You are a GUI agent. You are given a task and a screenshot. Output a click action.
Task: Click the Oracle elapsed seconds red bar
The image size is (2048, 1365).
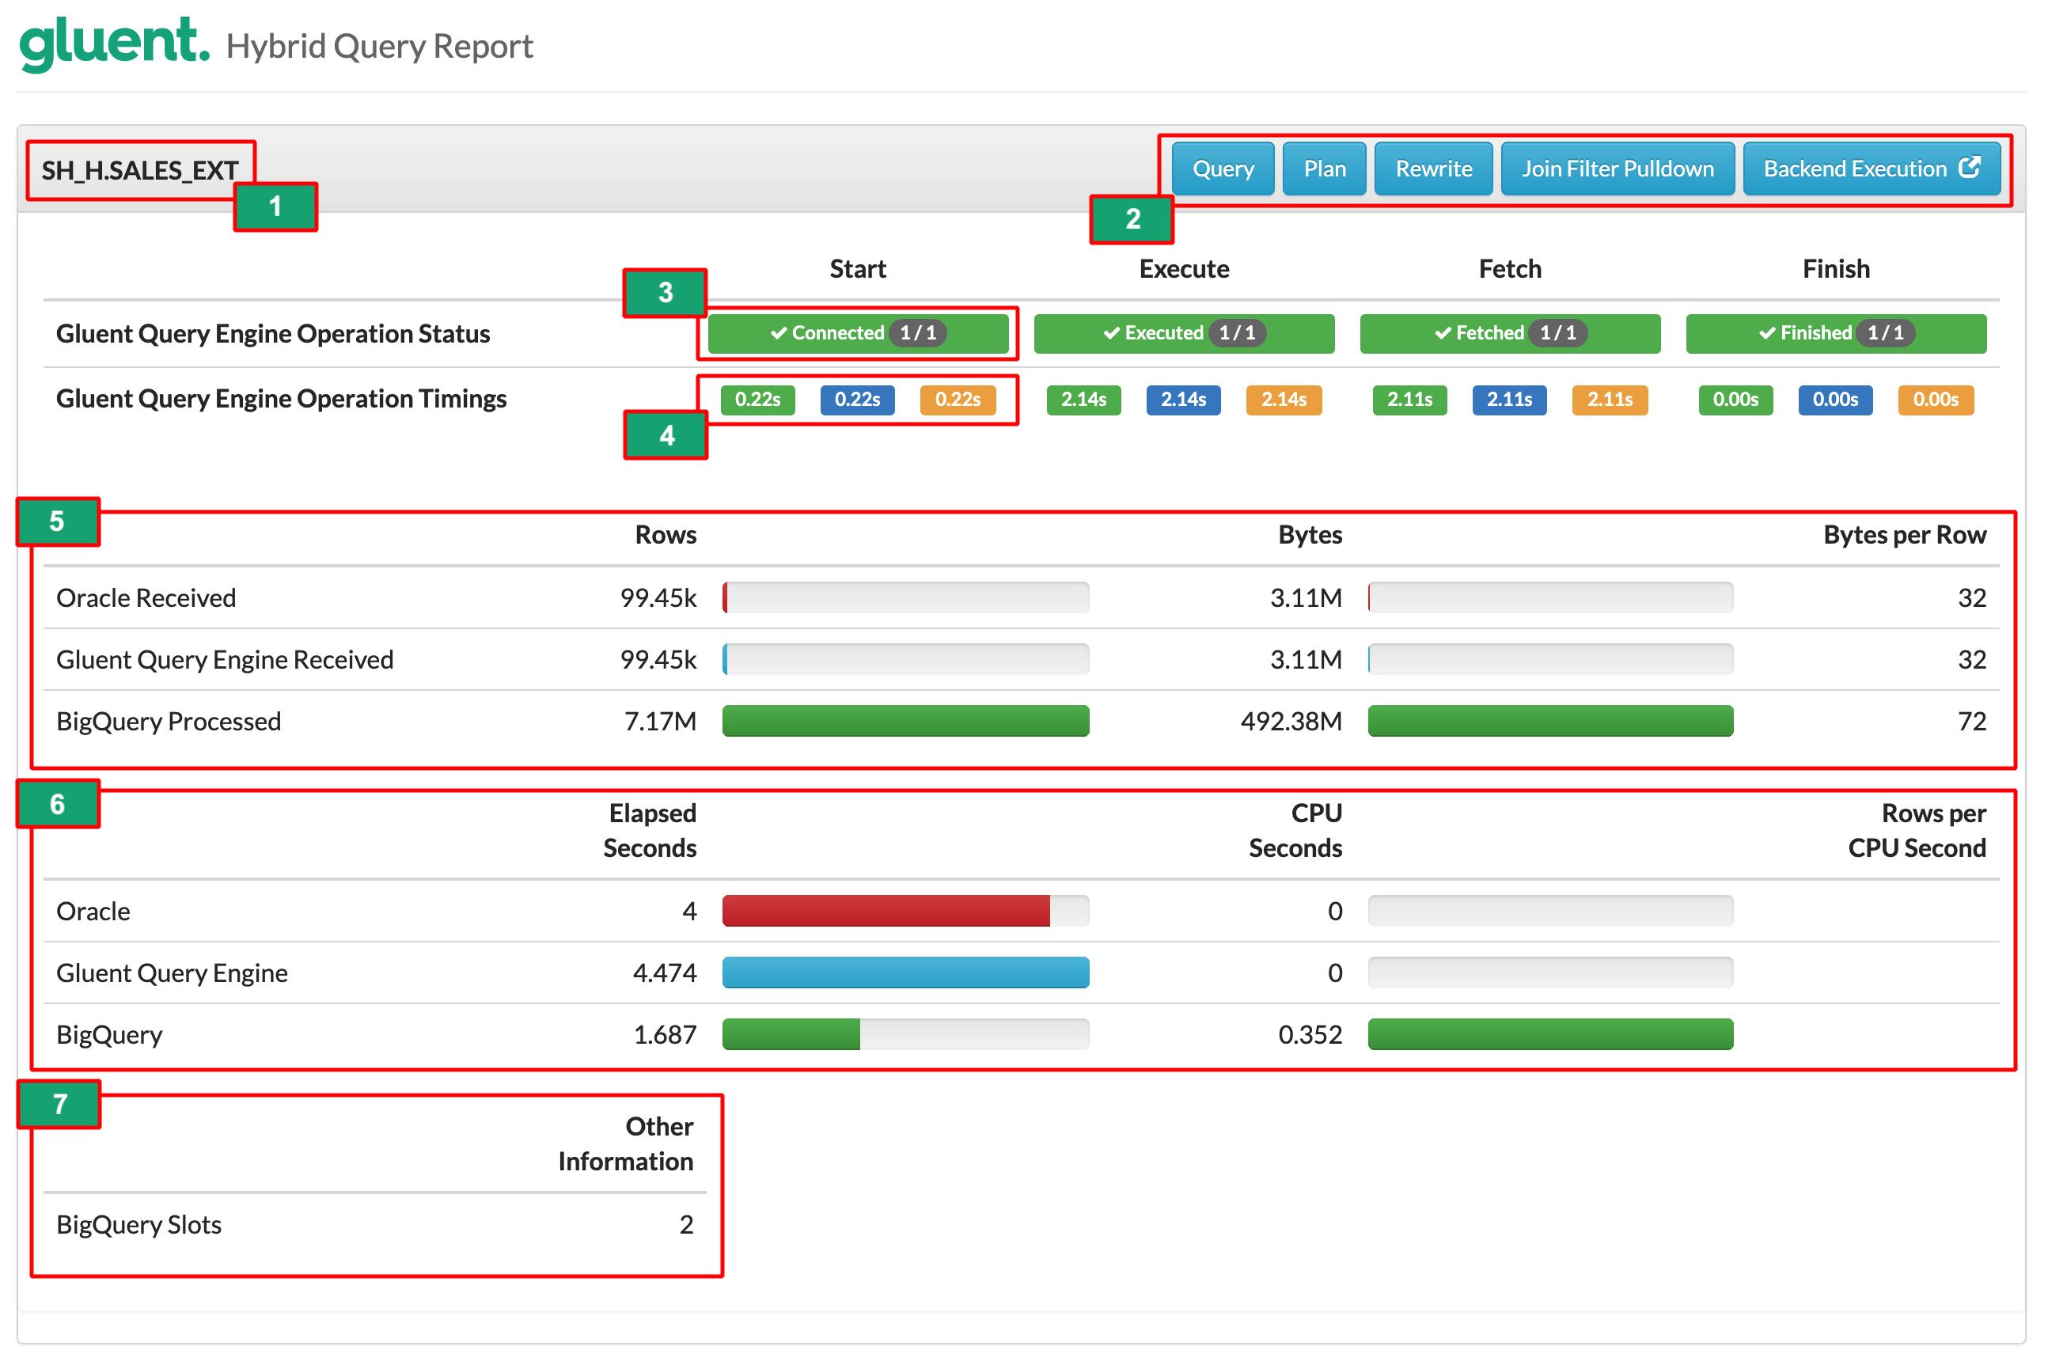pyautogui.click(x=886, y=911)
